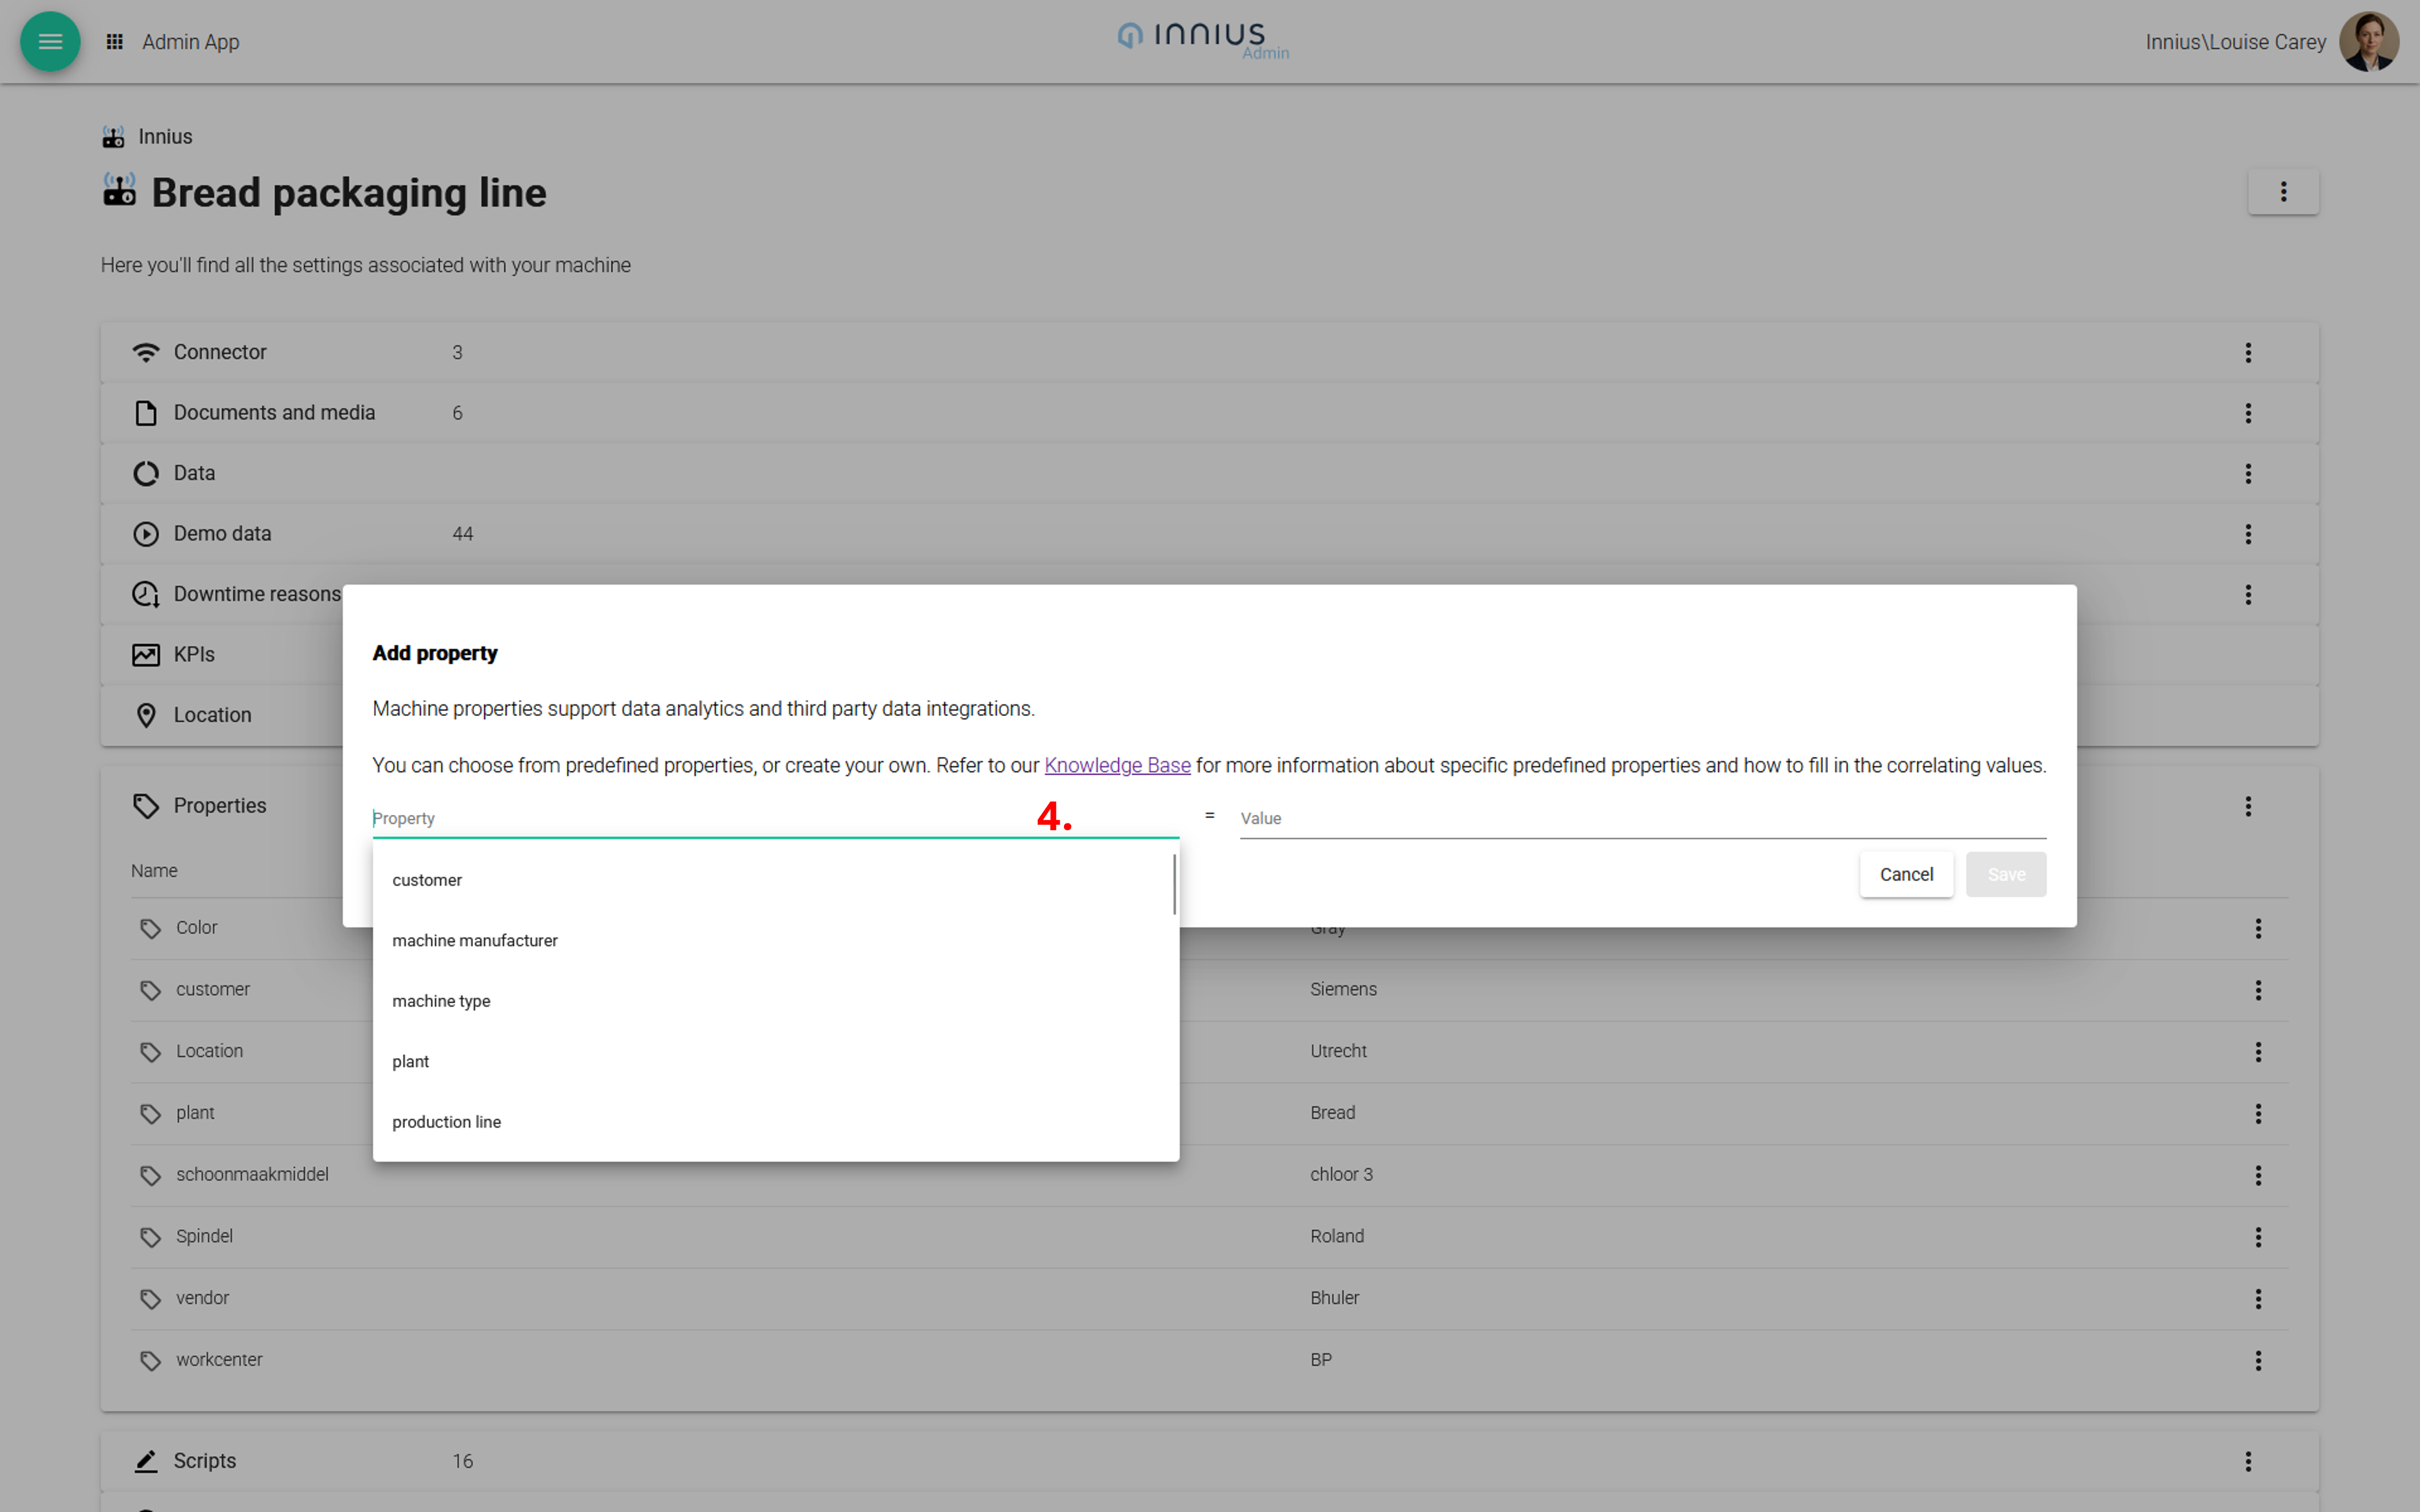This screenshot has width=2420, height=1512.
Task: Click the Location pin icon
Action: pyautogui.click(x=146, y=715)
